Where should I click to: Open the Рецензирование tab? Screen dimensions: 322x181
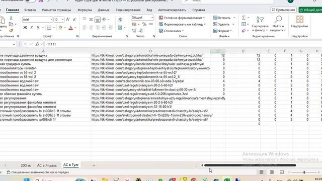(x=128, y=10)
